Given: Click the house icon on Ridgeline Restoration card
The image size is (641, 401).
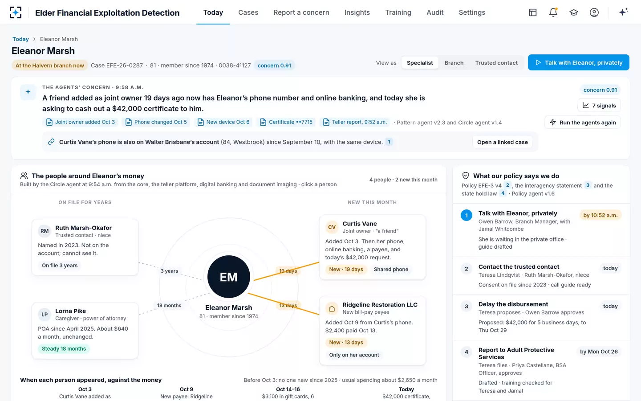Looking at the screenshot, I should click(332, 308).
